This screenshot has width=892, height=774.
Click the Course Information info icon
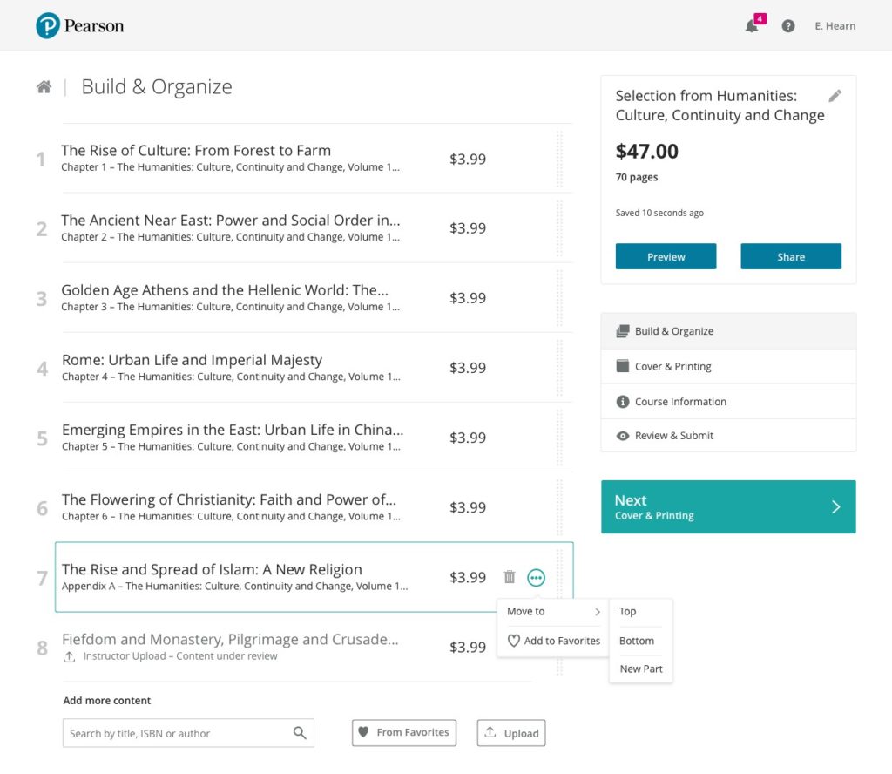(623, 402)
